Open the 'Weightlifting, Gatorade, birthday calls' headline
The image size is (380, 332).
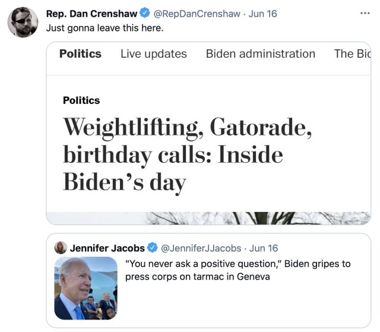coord(187,153)
